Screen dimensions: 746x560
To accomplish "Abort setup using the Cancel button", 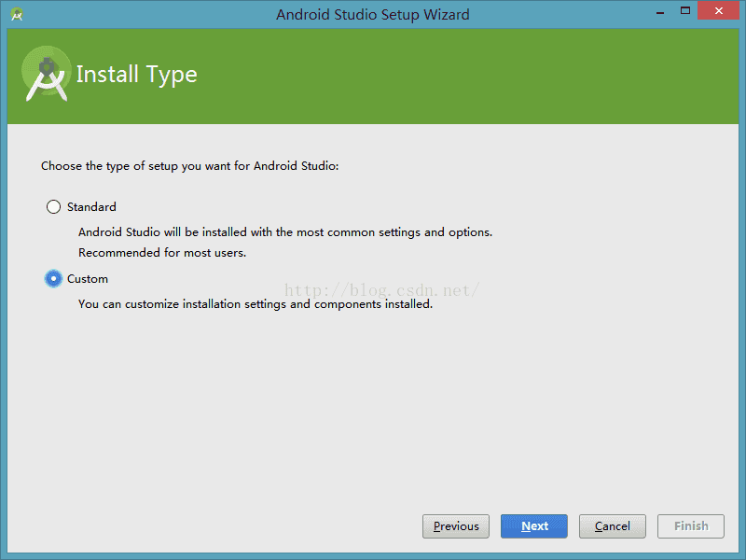I will [x=613, y=526].
